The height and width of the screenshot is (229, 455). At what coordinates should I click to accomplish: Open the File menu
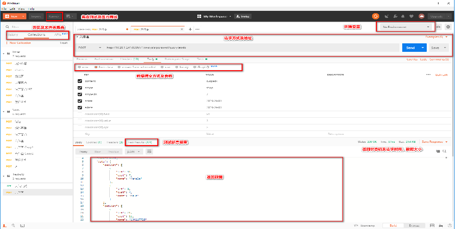click(4, 8)
